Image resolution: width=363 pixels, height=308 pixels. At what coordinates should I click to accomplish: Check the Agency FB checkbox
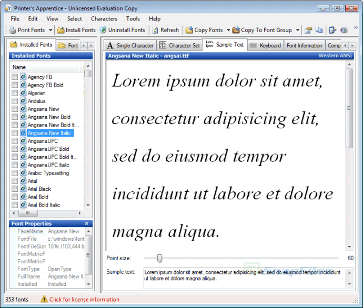point(15,77)
